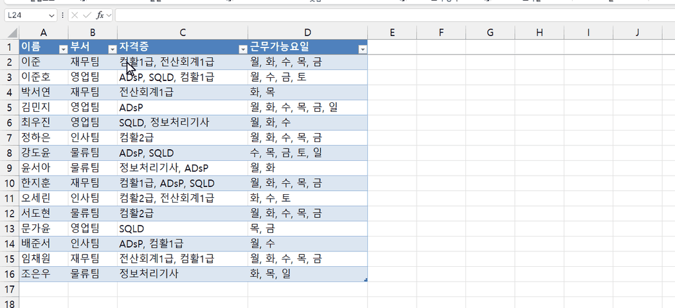Select column J header
This screenshot has width=675, height=308.
pyautogui.click(x=637, y=33)
